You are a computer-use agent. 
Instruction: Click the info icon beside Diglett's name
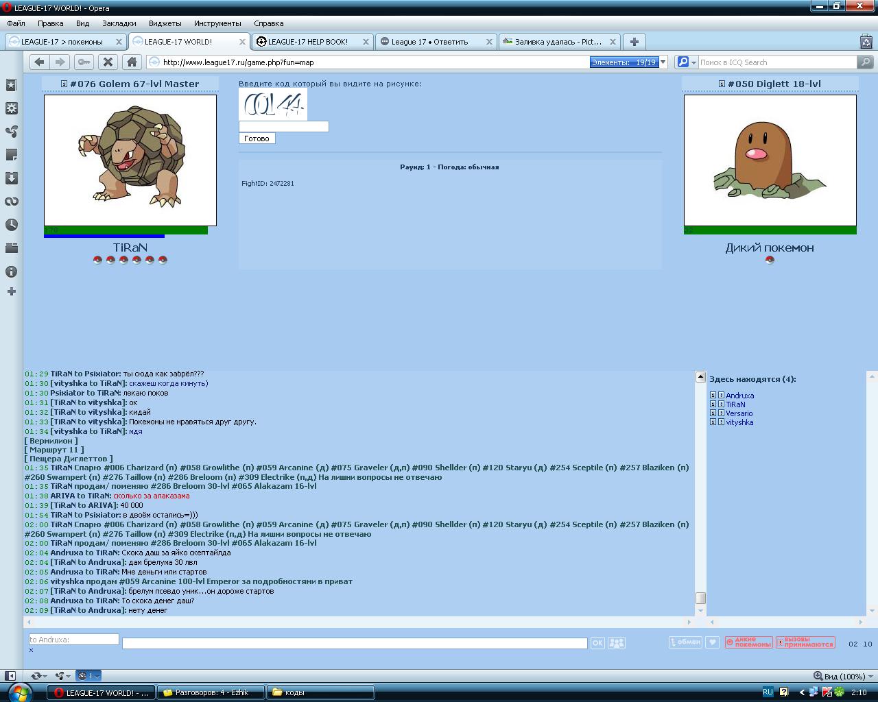(722, 84)
